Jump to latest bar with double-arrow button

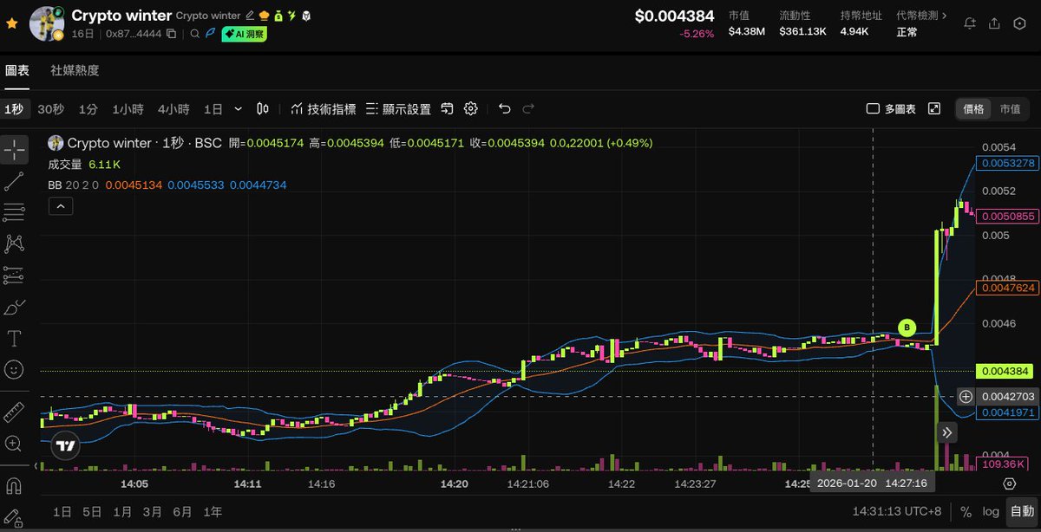[x=946, y=431]
